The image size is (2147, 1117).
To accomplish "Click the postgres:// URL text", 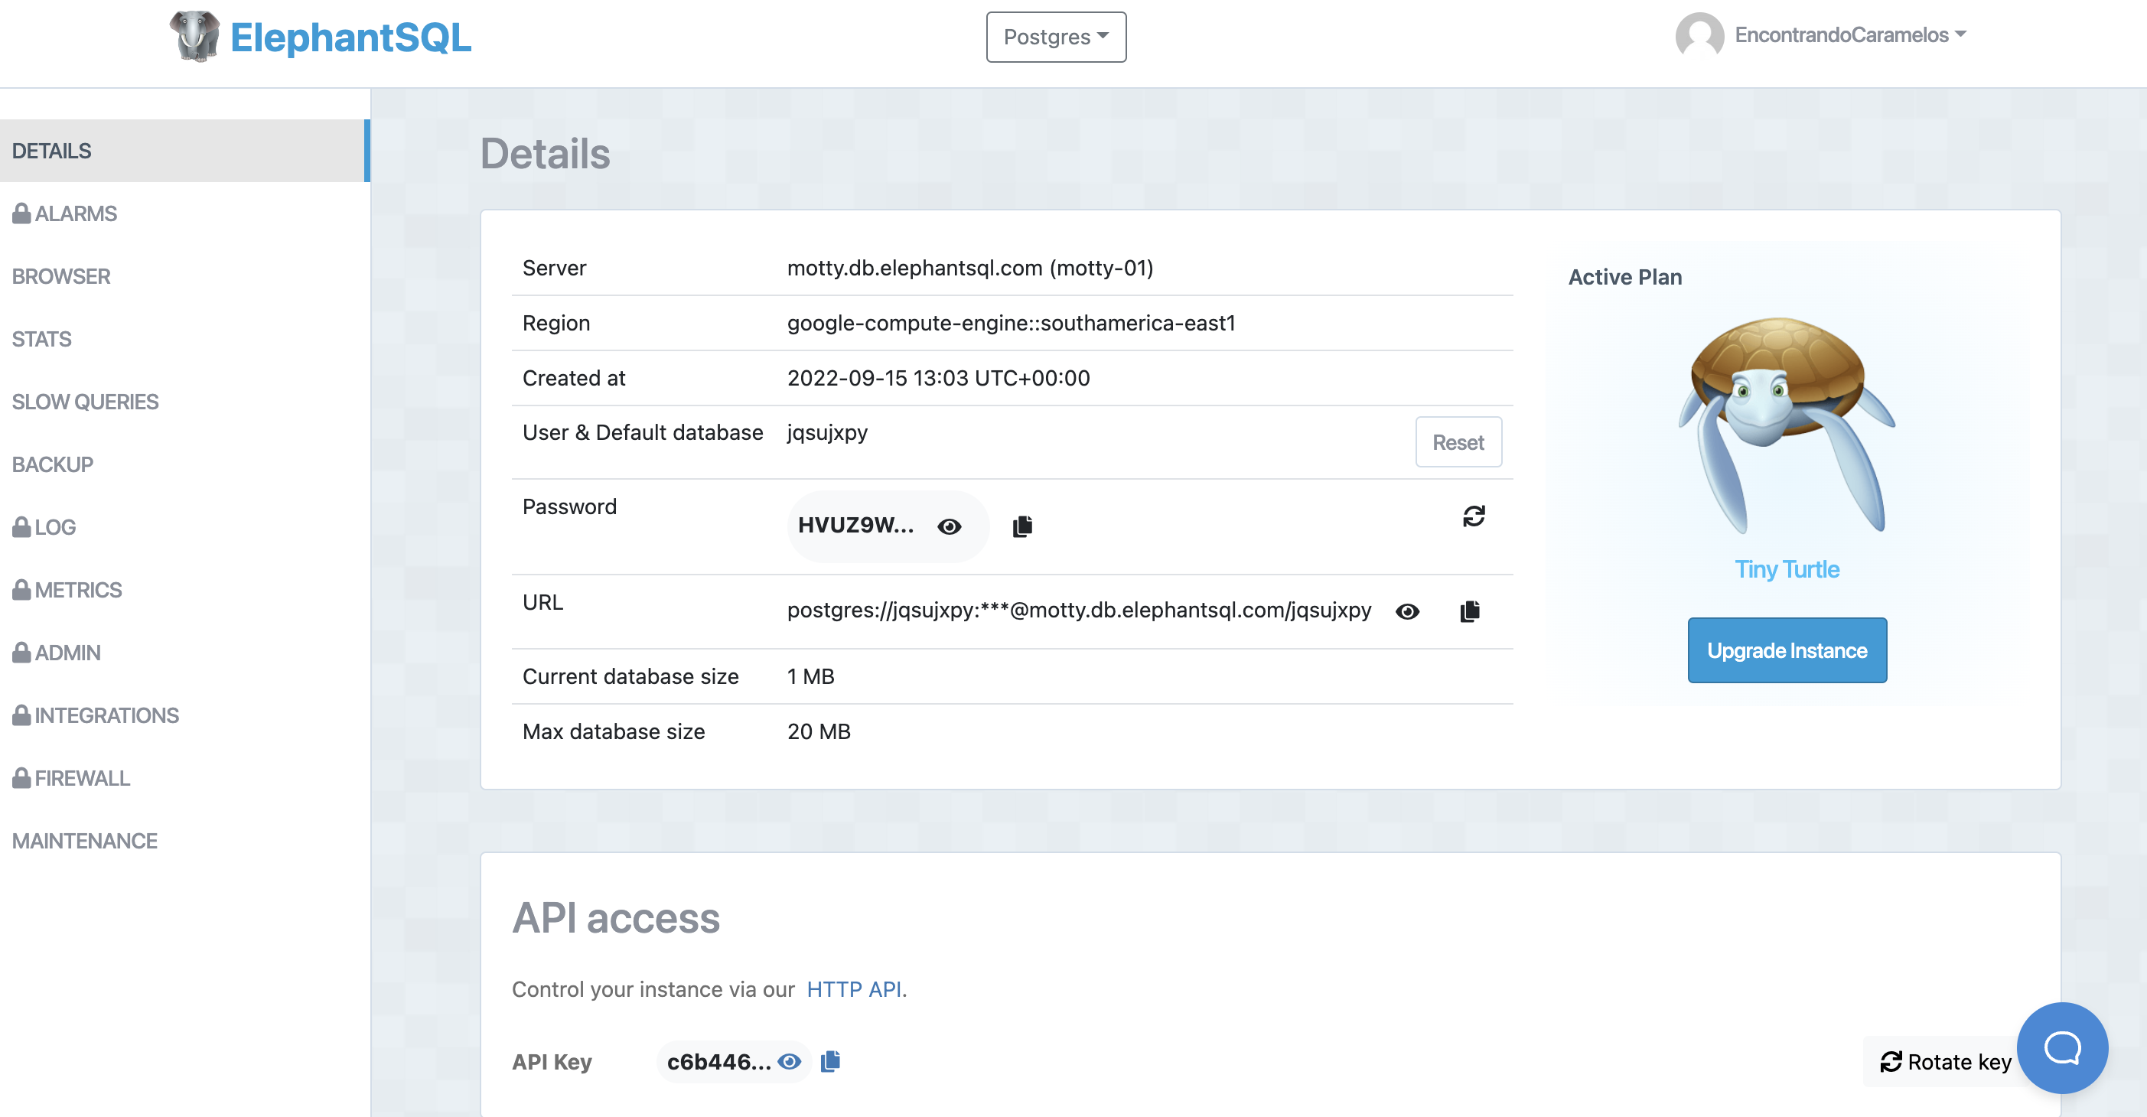I will coord(1079,611).
